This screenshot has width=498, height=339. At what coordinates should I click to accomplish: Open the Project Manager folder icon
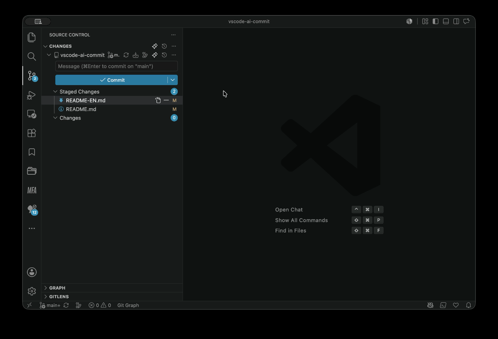pos(32,171)
